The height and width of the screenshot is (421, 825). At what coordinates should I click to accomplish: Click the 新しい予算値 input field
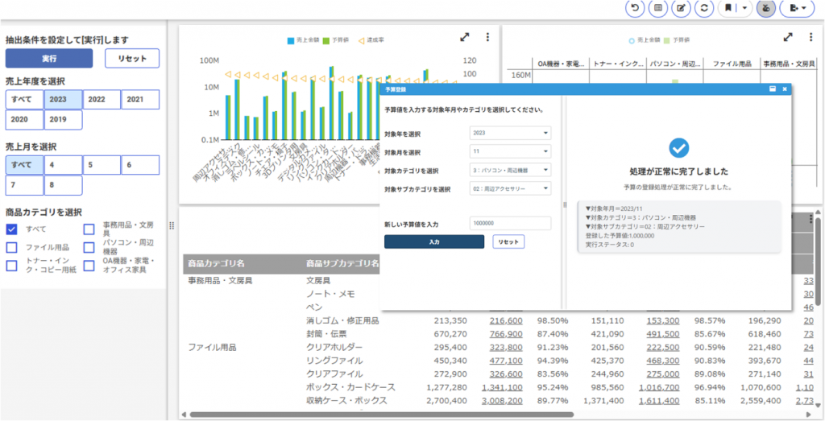coord(510,224)
